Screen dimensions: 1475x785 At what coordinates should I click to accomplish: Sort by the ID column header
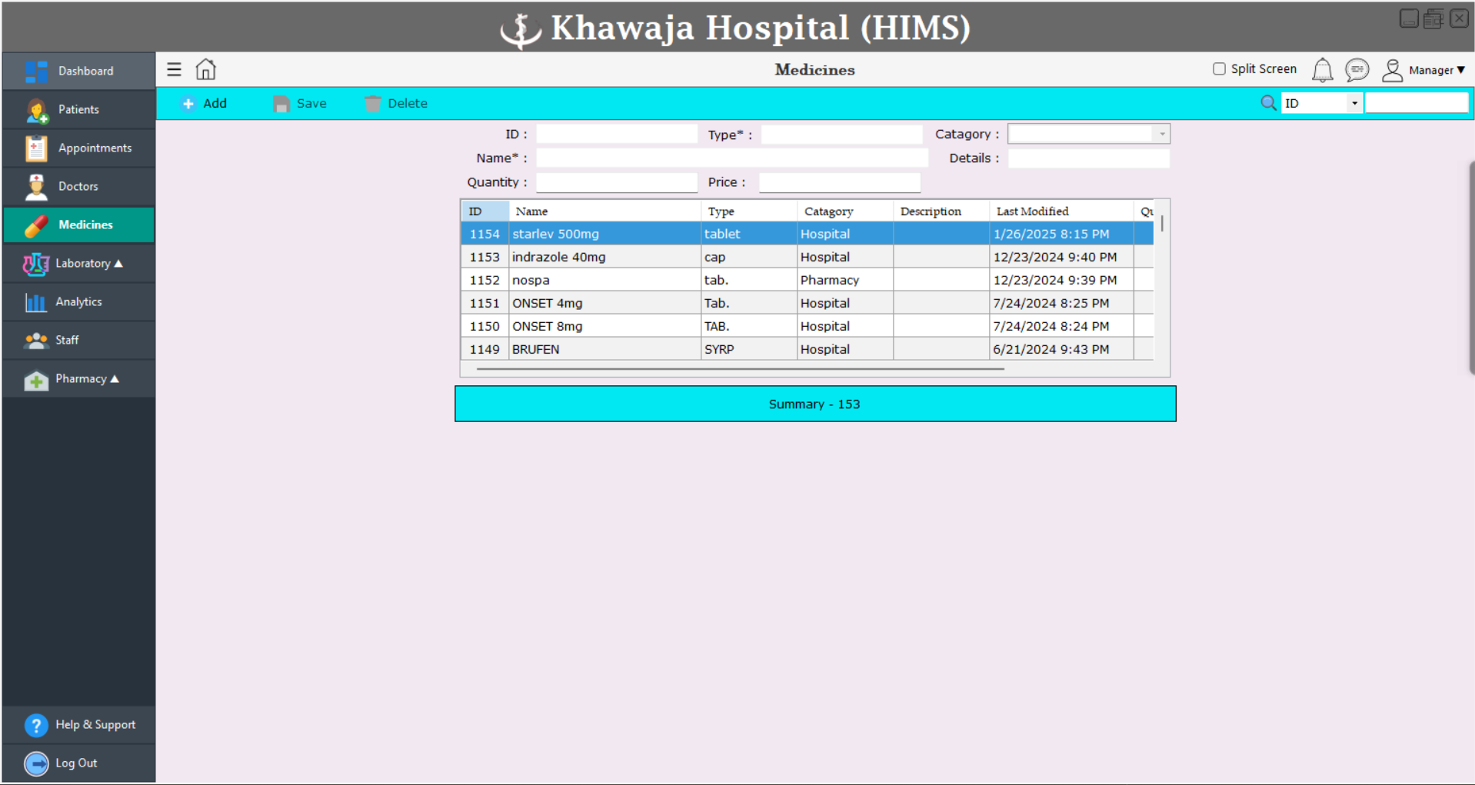[x=485, y=211]
